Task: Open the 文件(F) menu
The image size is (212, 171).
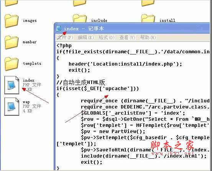Action: click(x=65, y=38)
